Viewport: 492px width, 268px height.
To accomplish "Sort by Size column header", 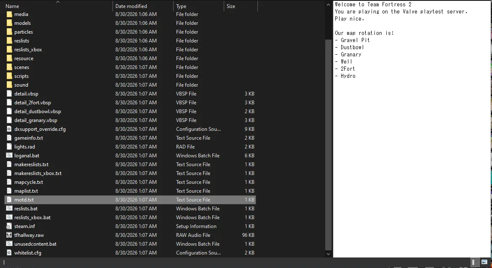I will point(231,6).
